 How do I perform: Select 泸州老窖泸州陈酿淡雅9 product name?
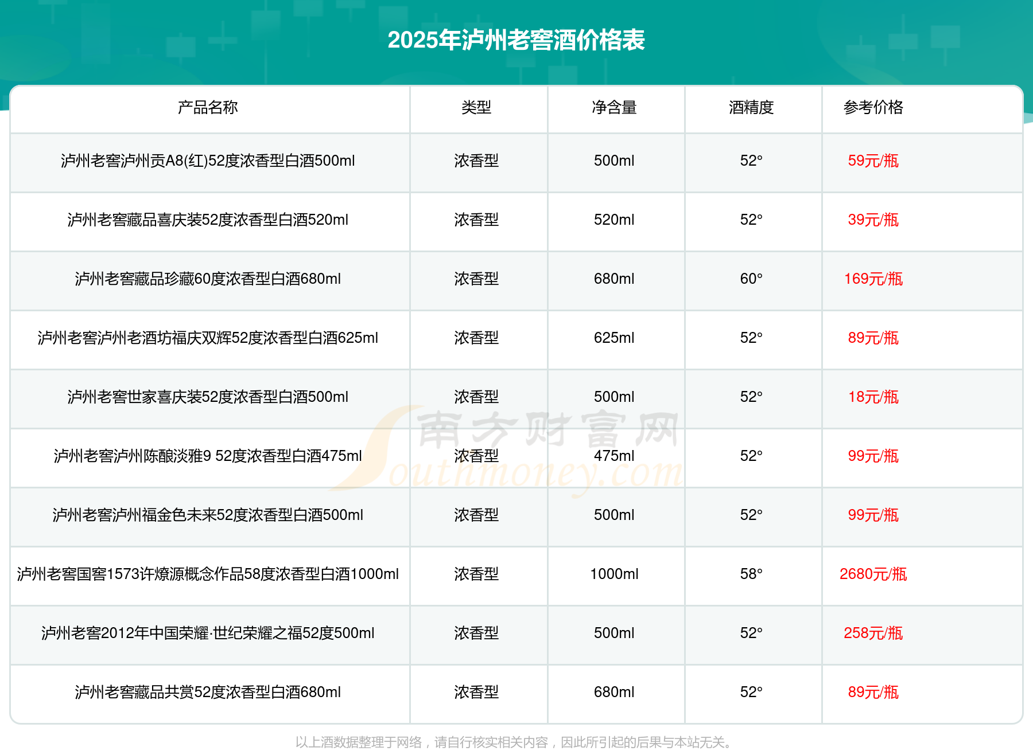tap(208, 456)
